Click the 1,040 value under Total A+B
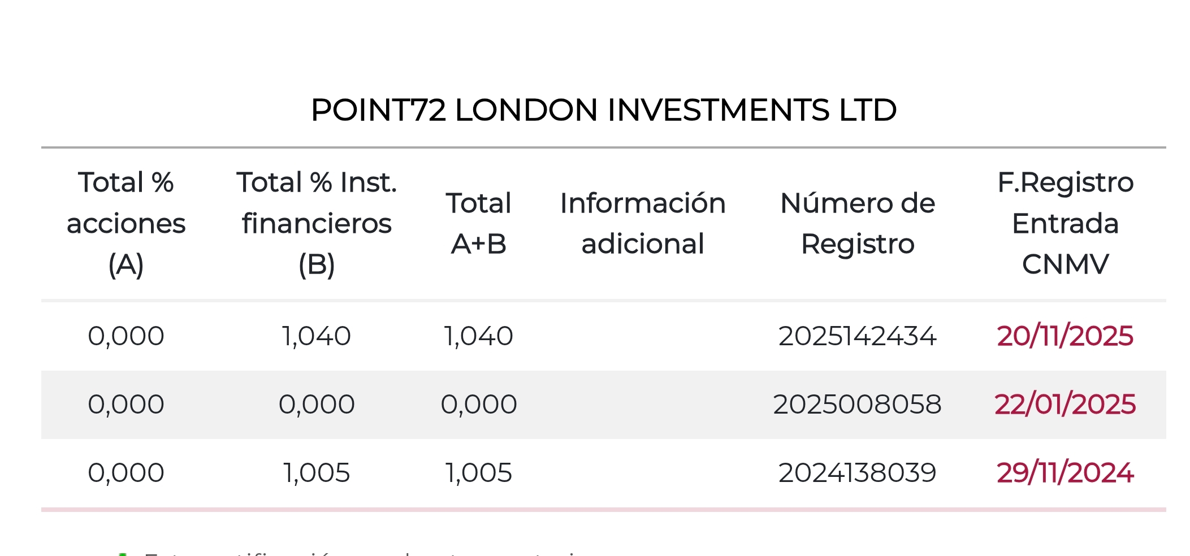 [x=478, y=336]
